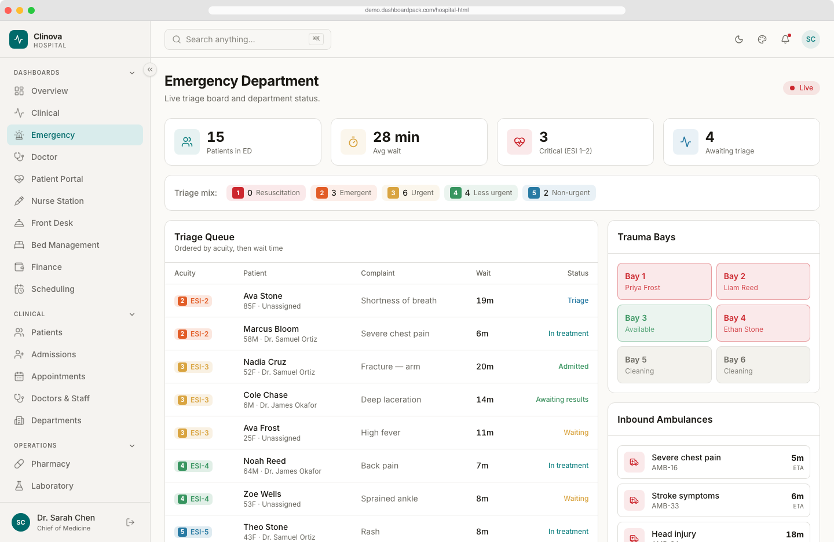Click the Laboratory flask icon
834x542 pixels.
(x=19, y=486)
